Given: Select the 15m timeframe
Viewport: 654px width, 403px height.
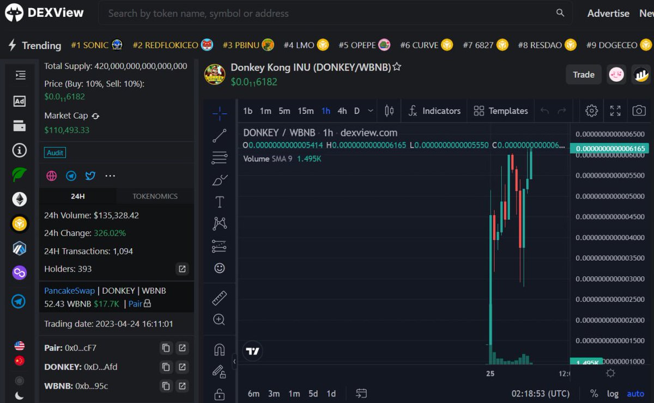Looking at the screenshot, I should pos(306,111).
